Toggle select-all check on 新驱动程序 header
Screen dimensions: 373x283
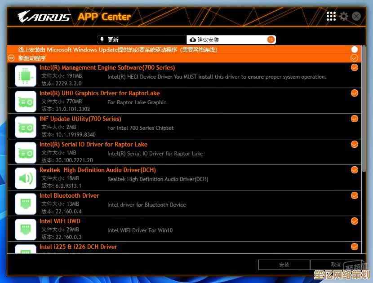[354, 58]
